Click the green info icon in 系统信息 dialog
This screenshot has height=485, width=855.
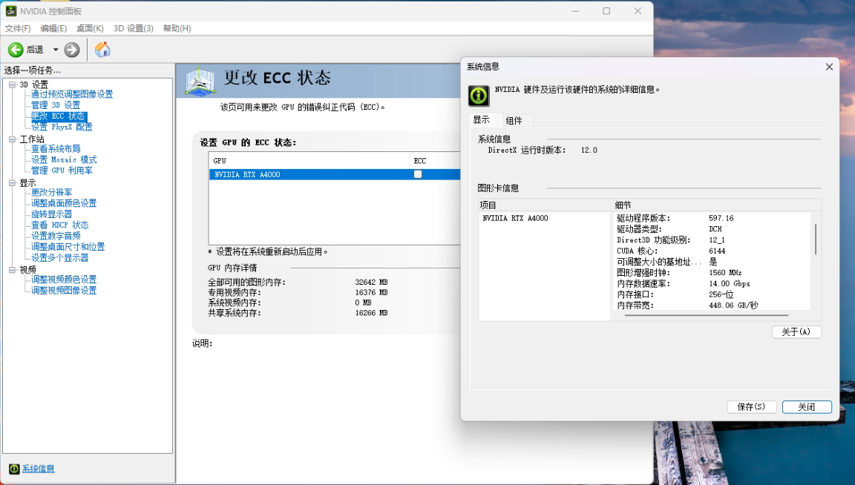coord(479,96)
